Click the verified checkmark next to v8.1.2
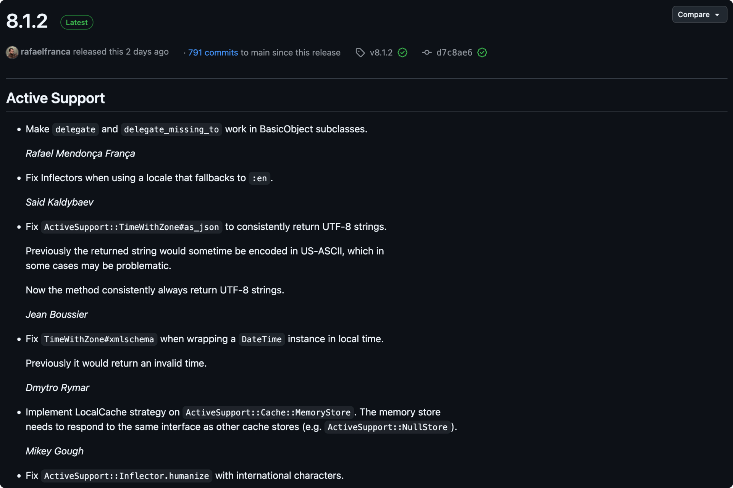Viewport: 733px width, 488px height. 402,53
